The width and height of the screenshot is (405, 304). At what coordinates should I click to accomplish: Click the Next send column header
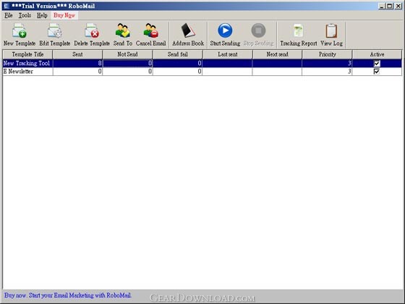coord(278,54)
